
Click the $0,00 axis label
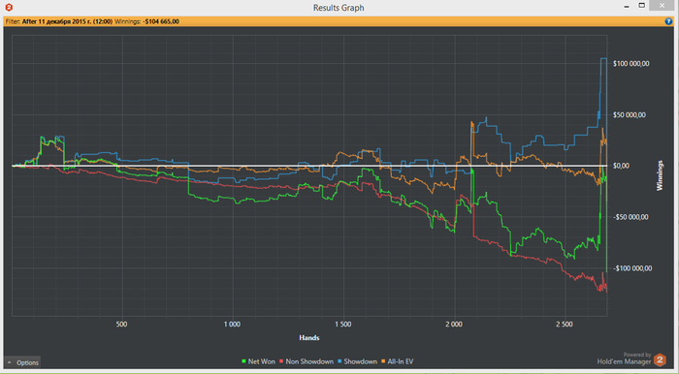tap(622, 166)
